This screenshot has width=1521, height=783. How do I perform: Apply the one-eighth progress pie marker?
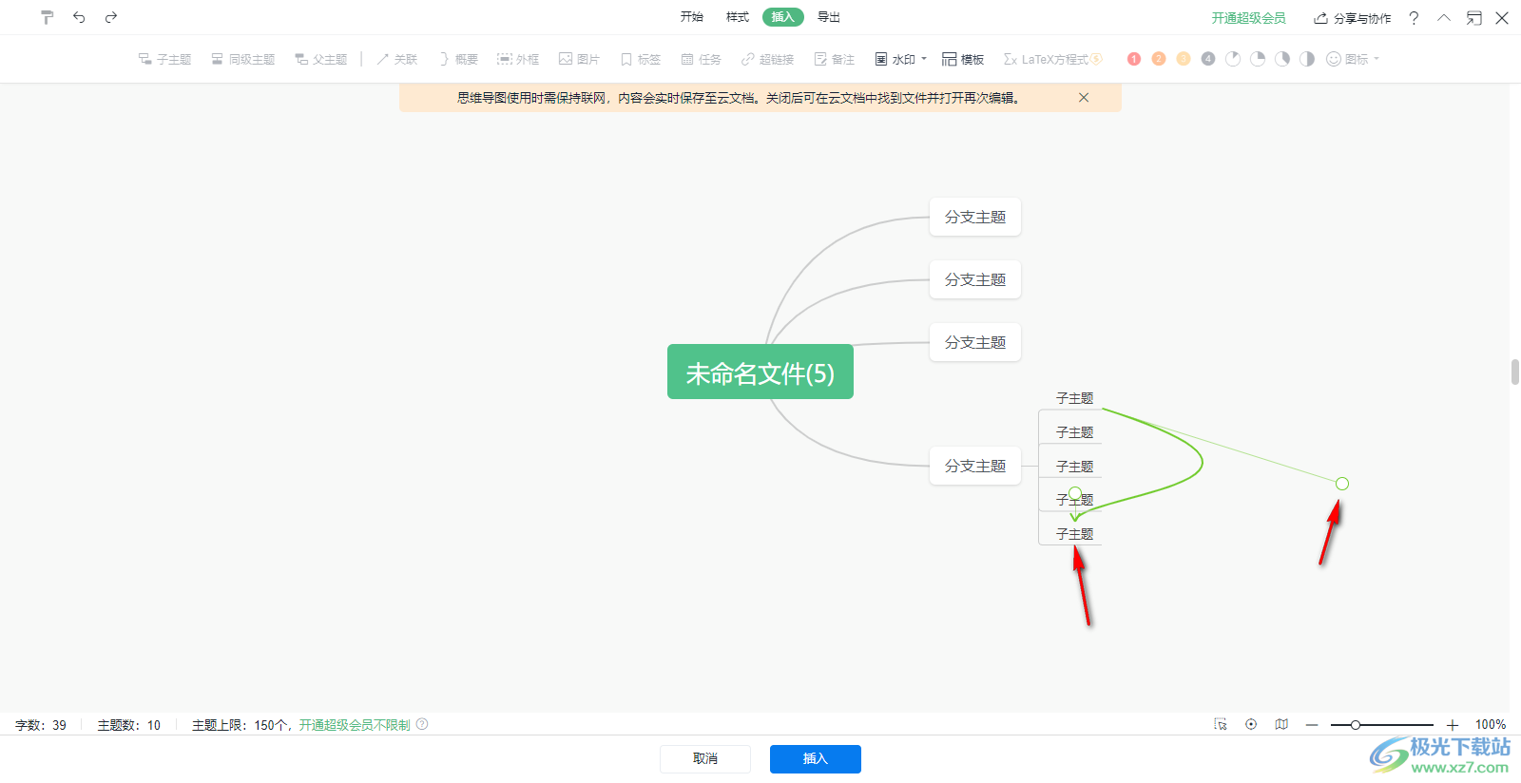[x=1233, y=59]
